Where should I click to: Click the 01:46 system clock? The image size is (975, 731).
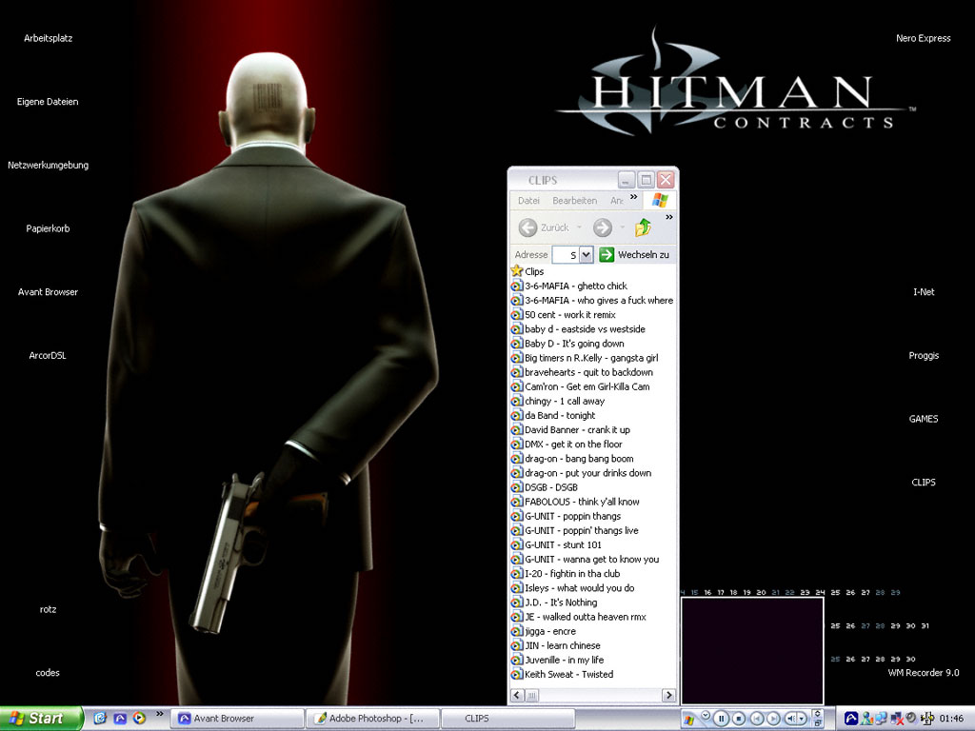(x=951, y=719)
